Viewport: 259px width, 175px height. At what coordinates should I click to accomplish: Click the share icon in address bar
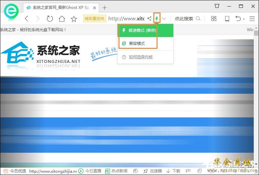click(x=149, y=19)
